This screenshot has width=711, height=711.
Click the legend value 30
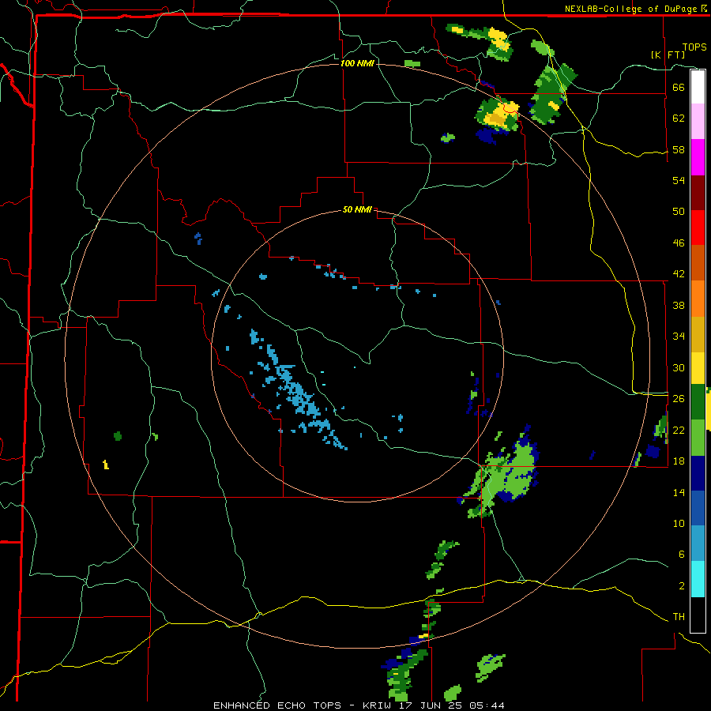tap(679, 367)
